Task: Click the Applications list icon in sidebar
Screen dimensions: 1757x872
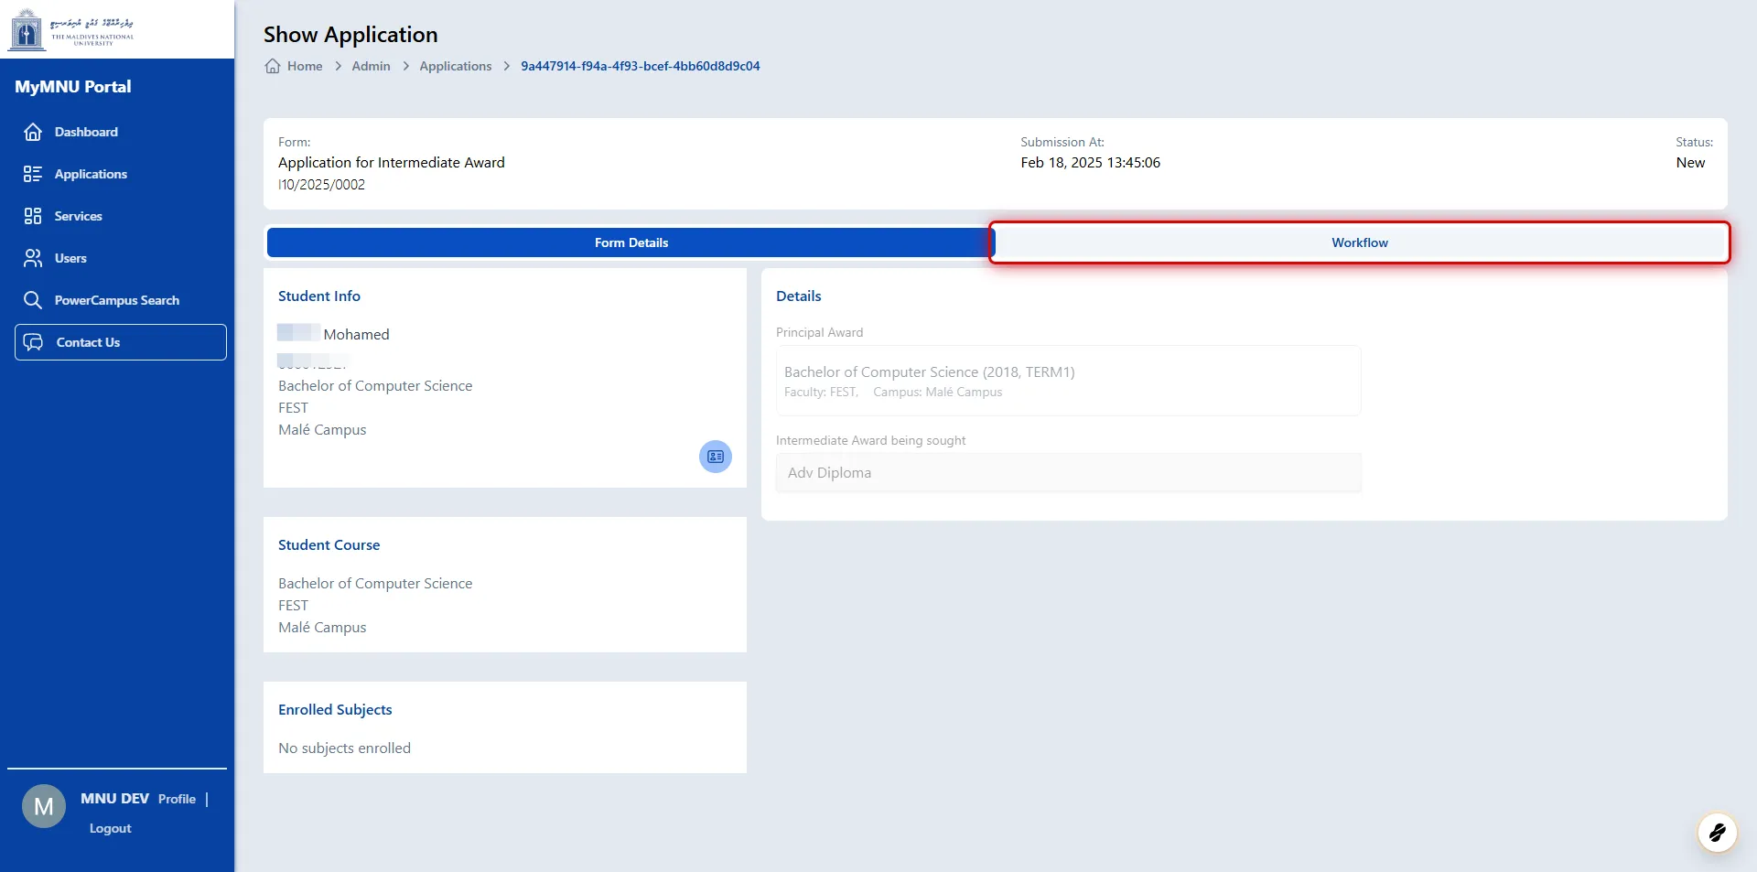Action: (x=33, y=174)
